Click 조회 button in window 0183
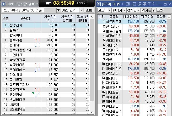 (160, 10)
